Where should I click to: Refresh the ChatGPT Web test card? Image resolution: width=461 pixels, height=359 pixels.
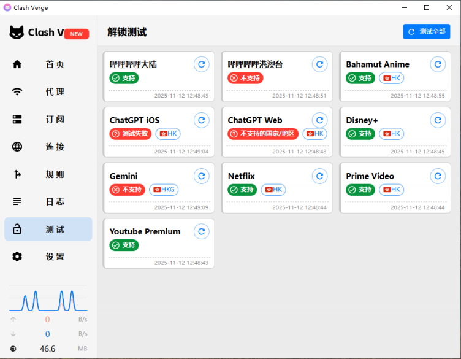coord(319,120)
